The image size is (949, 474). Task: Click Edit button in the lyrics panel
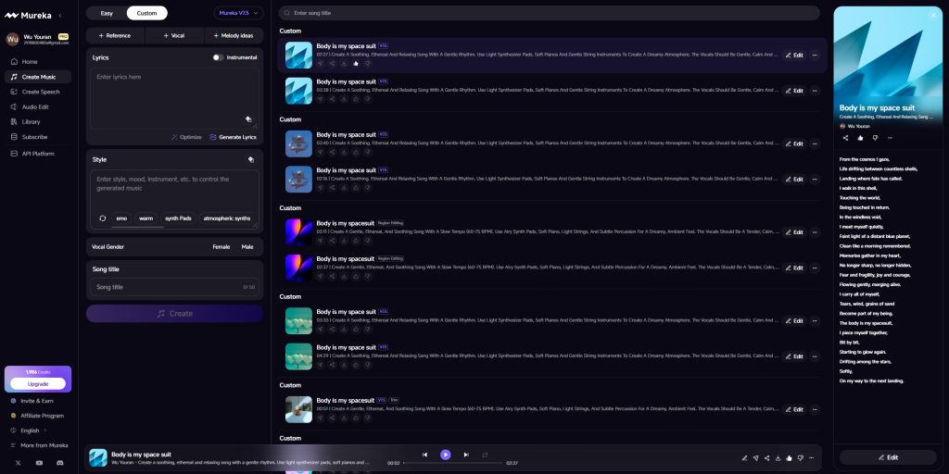tap(888, 457)
